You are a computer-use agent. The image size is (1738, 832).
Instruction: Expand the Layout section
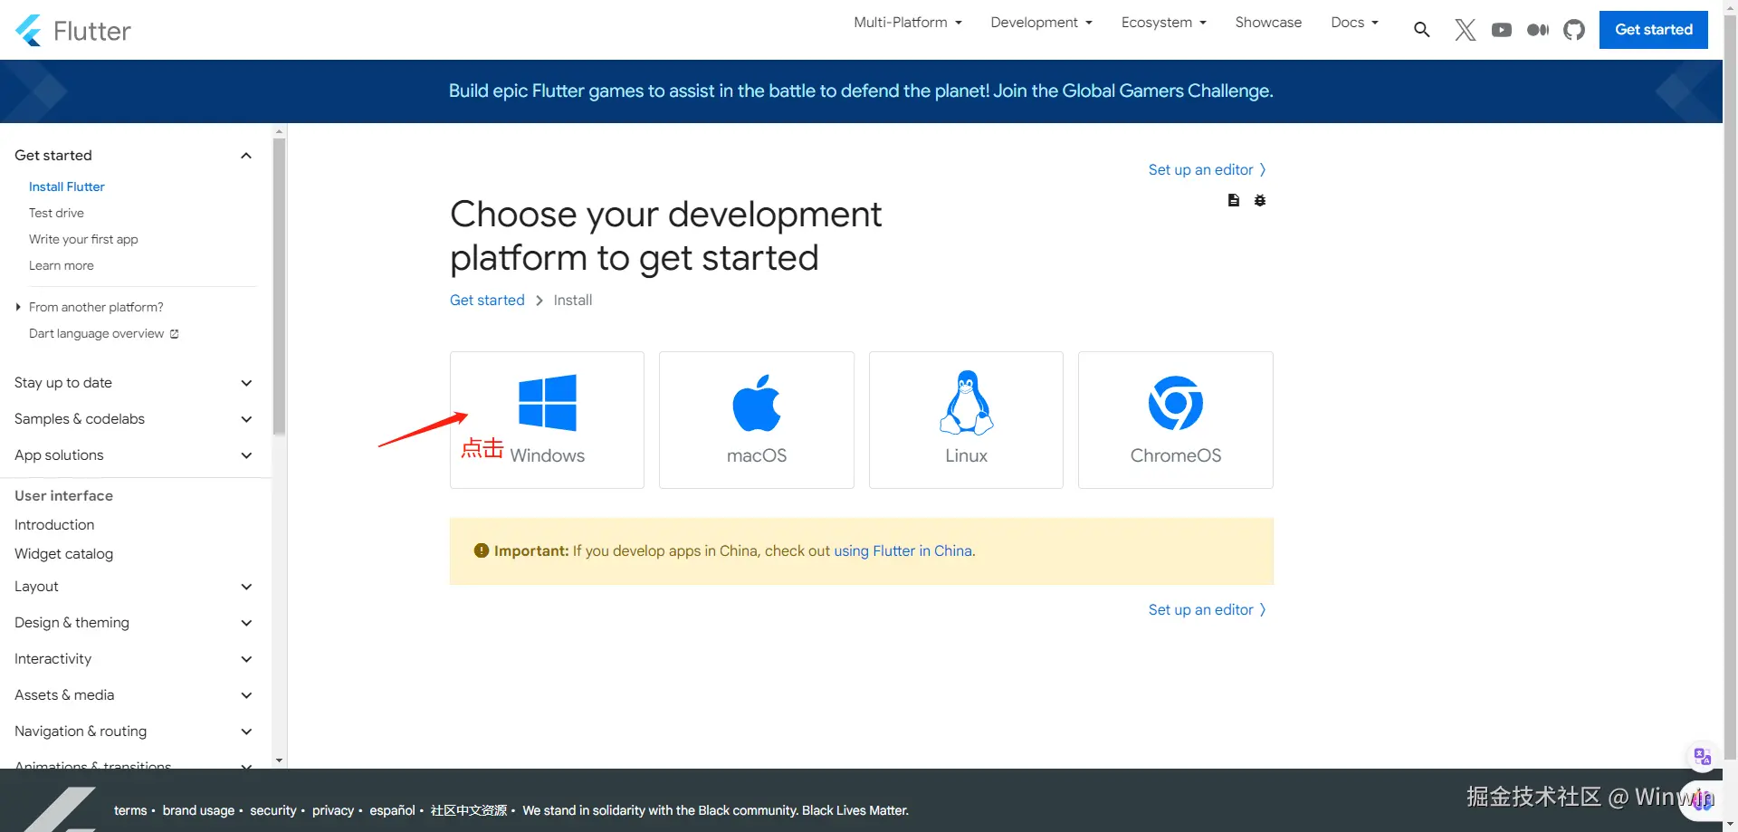tap(133, 587)
